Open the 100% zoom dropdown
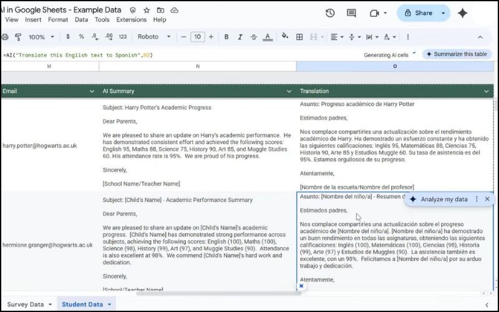This screenshot has height=312, width=499. pyautogui.click(x=41, y=37)
